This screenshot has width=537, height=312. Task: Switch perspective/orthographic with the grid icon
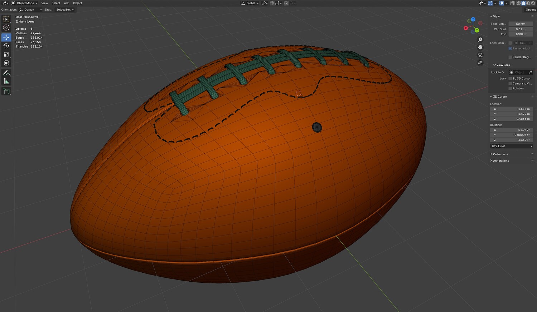point(480,63)
